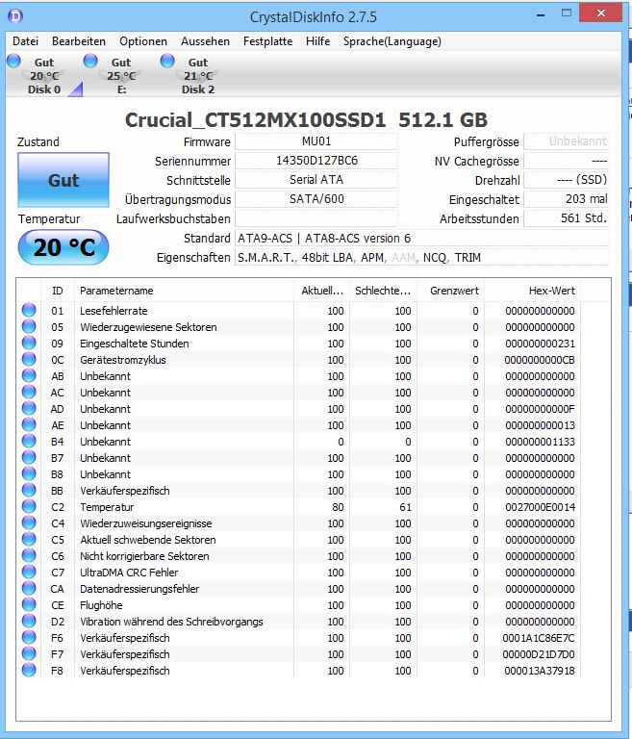Click status orb for ID F6 row
The height and width of the screenshot is (739, 632).
click(x=29, y=637)
